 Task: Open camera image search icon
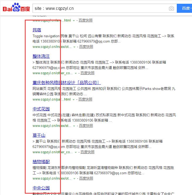pyautogui.click(x=171, y=8)
